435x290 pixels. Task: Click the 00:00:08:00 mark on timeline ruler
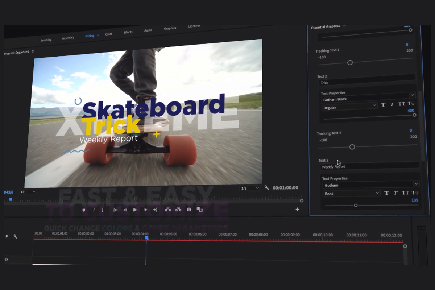pyautogui.click(x=258, y=235)
